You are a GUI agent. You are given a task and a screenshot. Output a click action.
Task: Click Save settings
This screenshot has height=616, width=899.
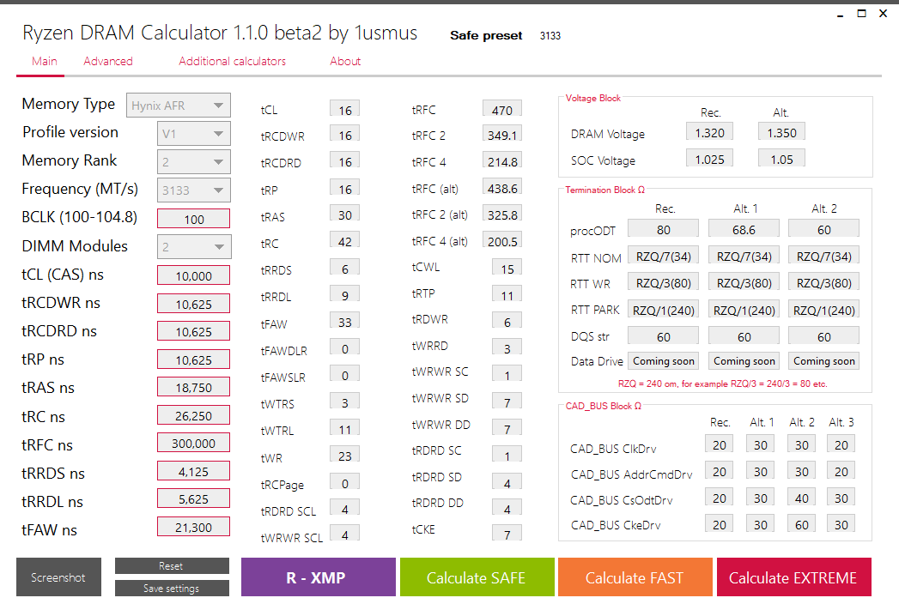click(172, 589)
